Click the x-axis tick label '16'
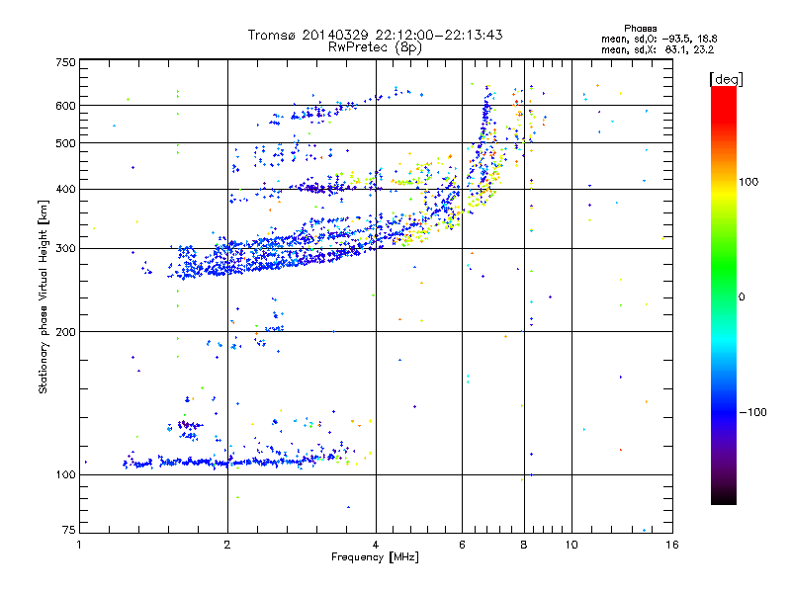Screen dimensions: 791x593 [x=672, y=545]
